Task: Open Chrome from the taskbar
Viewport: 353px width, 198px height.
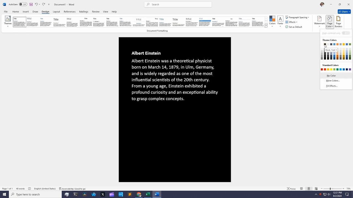Action: tap(139, 194)
